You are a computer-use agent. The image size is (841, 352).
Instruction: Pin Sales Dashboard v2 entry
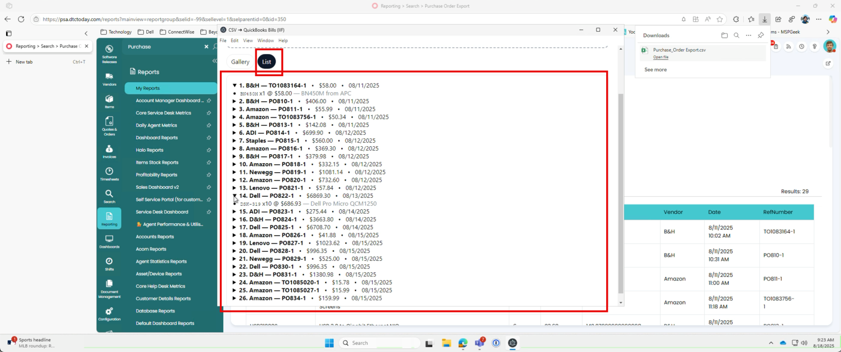pos(209,187)
